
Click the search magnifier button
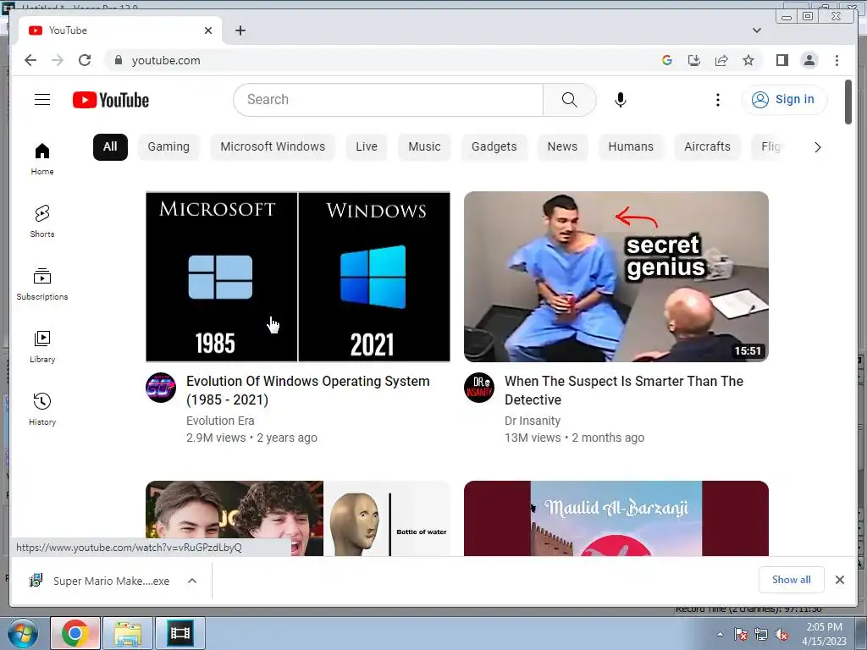tap(570, 100)
